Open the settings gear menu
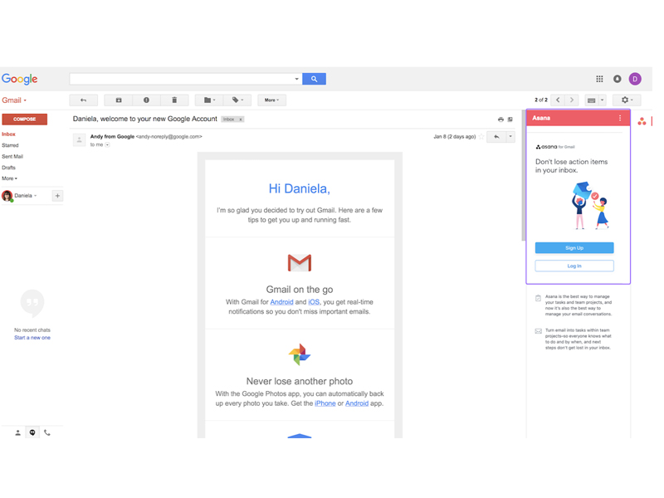 coord(627,100)
